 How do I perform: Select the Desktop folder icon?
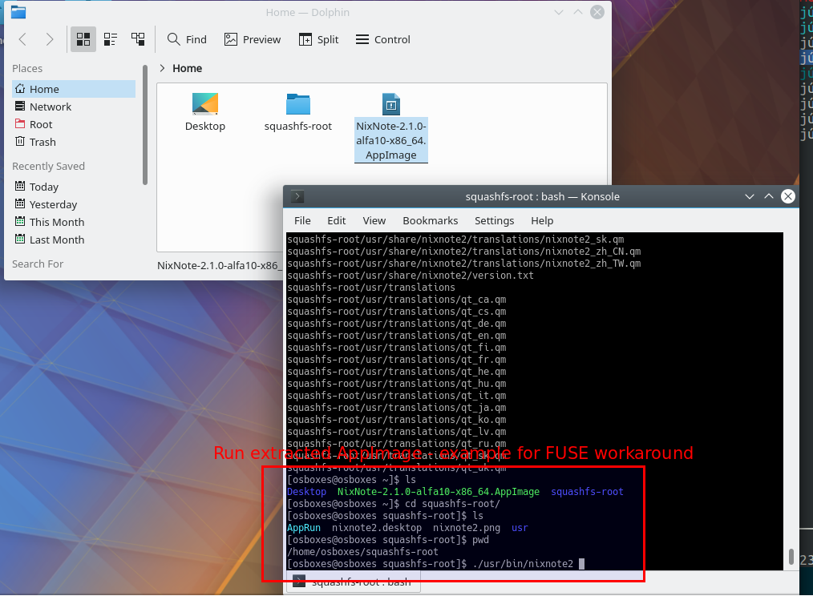point(205,105)
